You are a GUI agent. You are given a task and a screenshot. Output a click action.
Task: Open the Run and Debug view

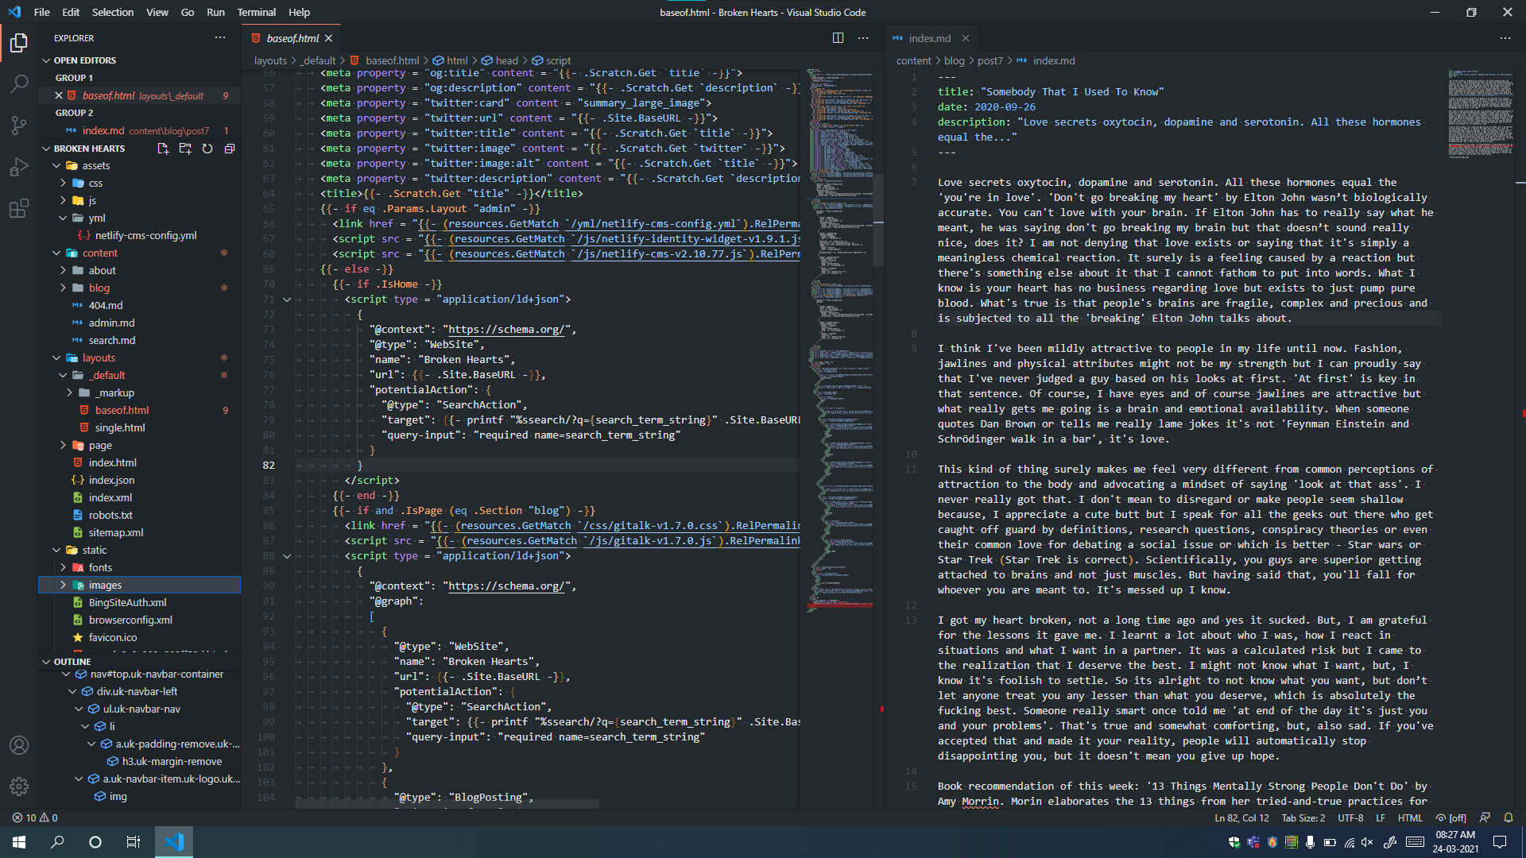(19, 168)
